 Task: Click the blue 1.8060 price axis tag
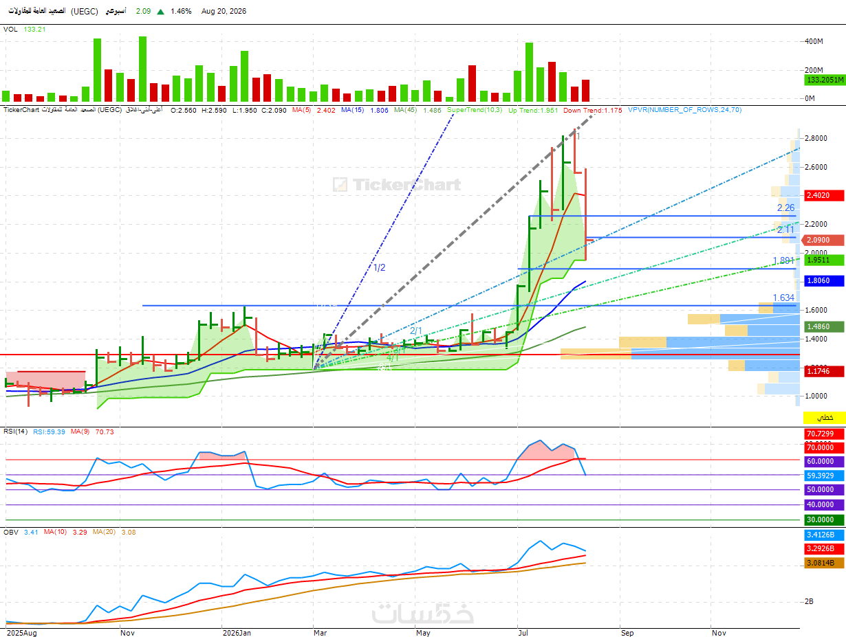pyautogui.click(x=824, y=281)
